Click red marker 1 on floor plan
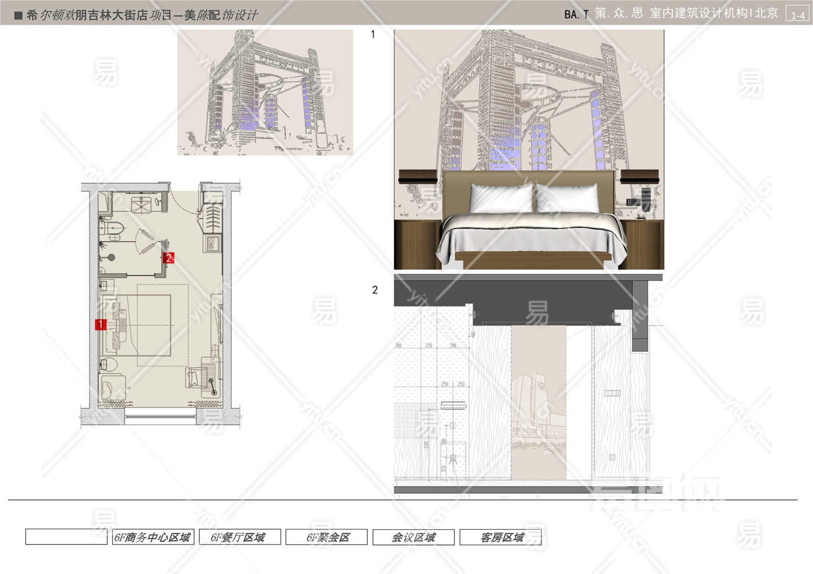 coord(101,324)
